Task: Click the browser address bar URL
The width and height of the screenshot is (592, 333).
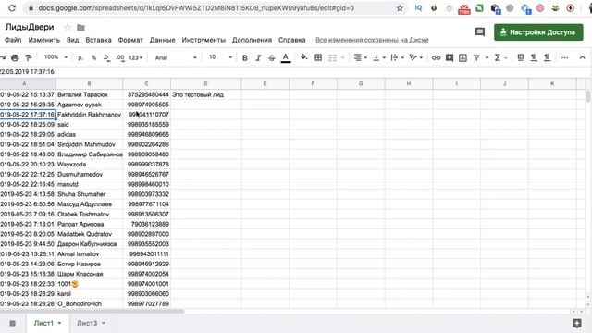Action: point(196,8)
